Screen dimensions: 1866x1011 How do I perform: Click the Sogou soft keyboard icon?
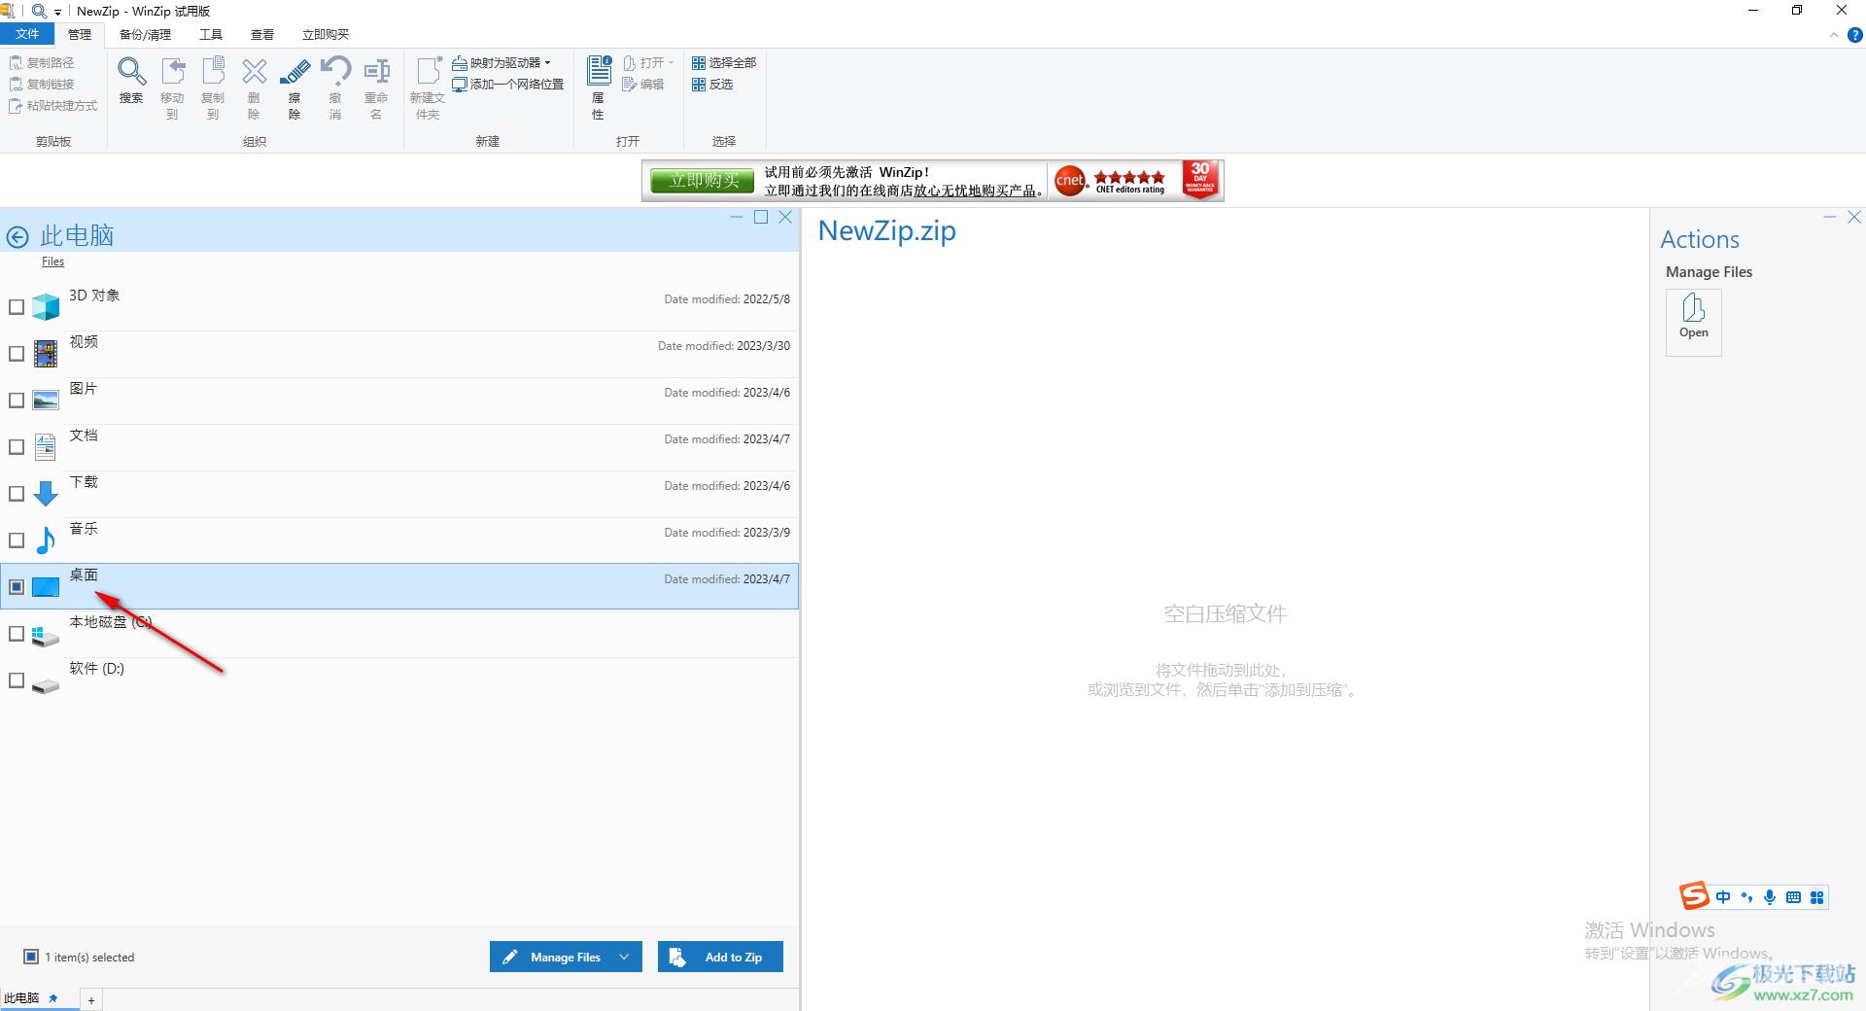(x=1793, y=897)
